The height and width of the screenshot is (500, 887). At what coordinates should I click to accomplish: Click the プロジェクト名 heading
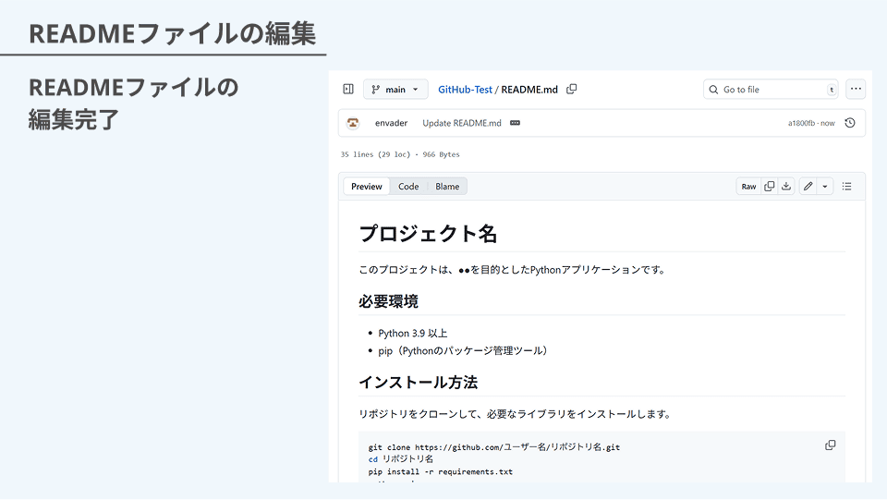click(x=428, y=233)
